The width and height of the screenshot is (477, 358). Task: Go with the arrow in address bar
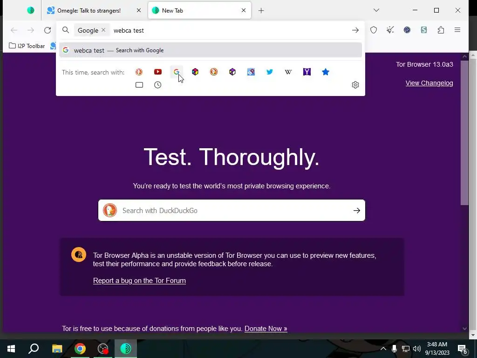point(355,30)
